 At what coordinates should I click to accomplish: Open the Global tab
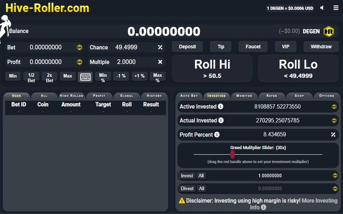pos(127,96)
